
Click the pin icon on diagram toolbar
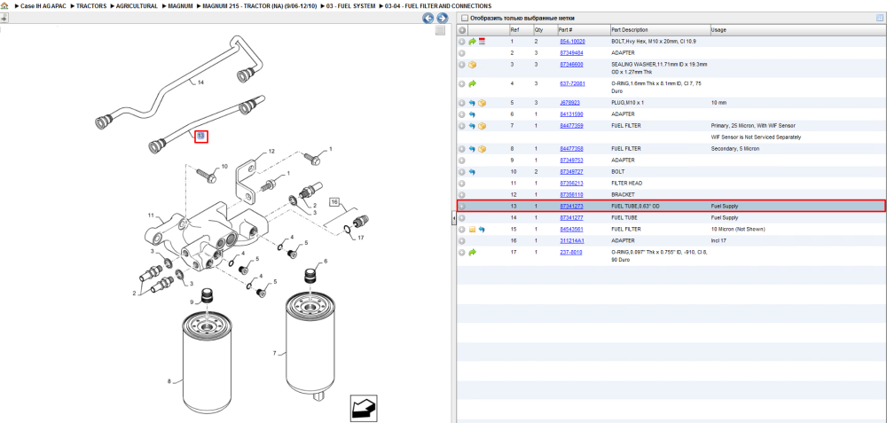[4, 18]
